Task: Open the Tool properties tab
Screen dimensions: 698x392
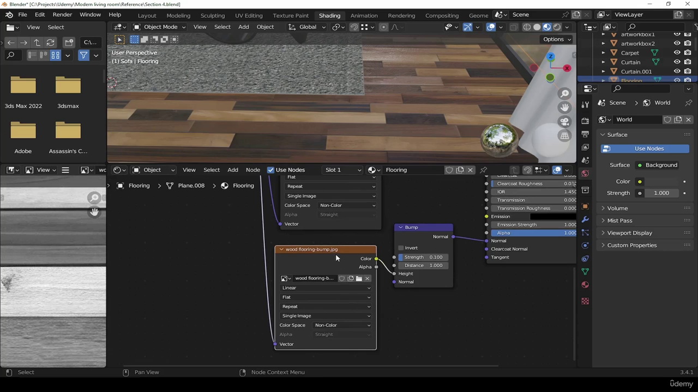Action: click(x=585, y=104)
